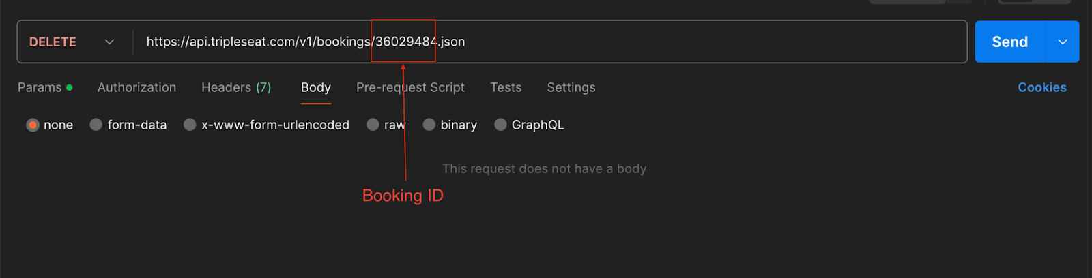Choose x-www-form-urlencoded body type

(x=190, y=125)
